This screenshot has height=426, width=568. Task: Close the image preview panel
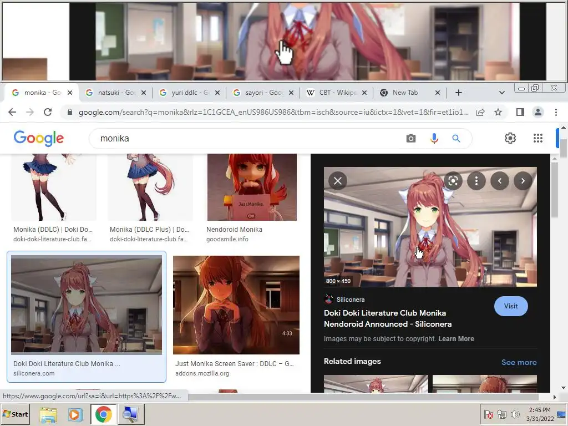tap(338, 181)
